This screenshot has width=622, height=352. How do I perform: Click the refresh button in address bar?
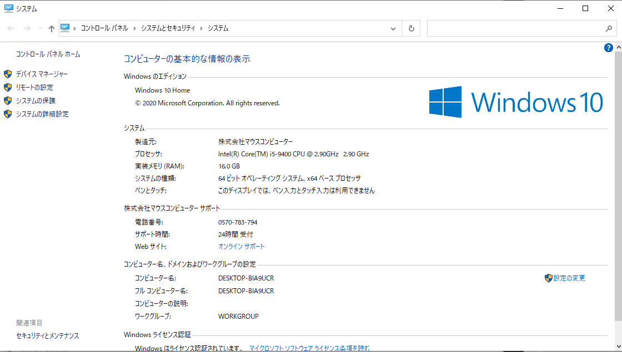[x=411, y=28]
